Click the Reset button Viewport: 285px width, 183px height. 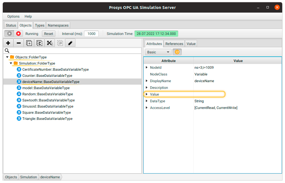click(x=49, y=34)
